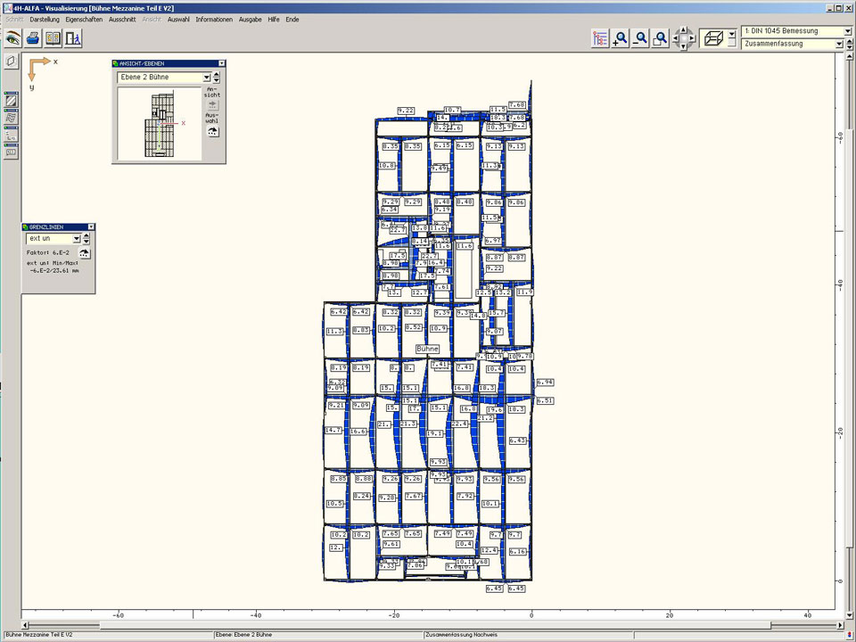Screen dimensions: 856x642
Task: Click the eye view icon in toolbar
Action: pos(12,38)
